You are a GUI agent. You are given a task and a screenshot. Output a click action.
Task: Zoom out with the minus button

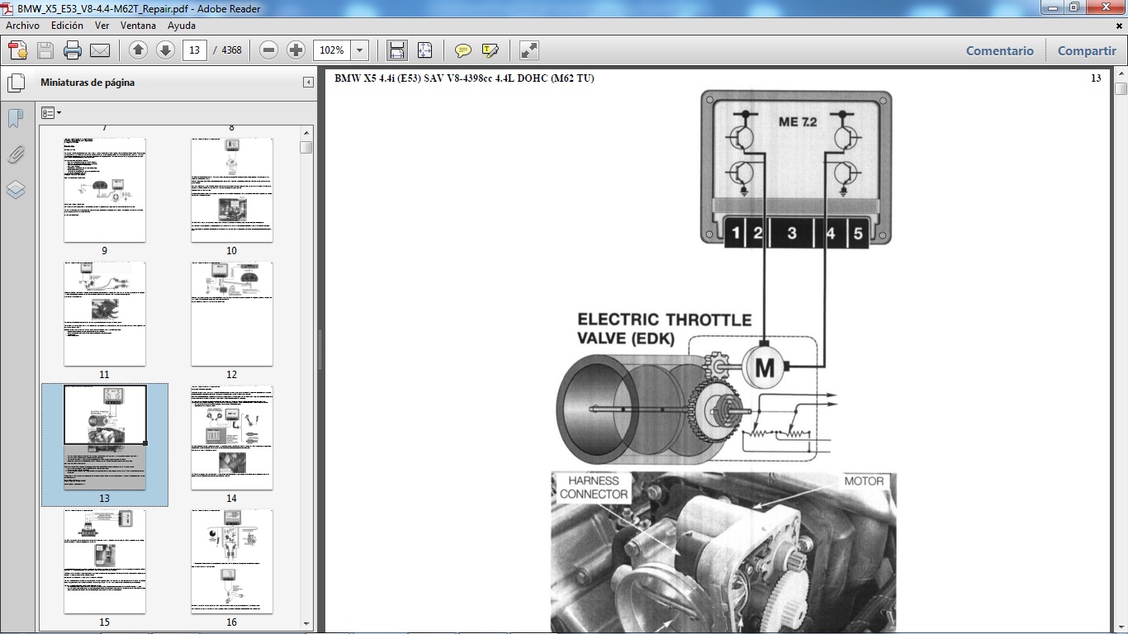(268, 50)
